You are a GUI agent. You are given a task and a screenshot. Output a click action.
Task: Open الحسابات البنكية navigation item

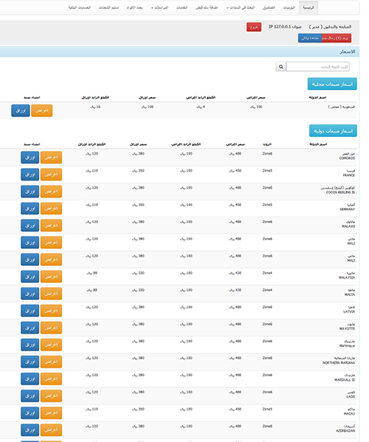click(x=79, y=7)
